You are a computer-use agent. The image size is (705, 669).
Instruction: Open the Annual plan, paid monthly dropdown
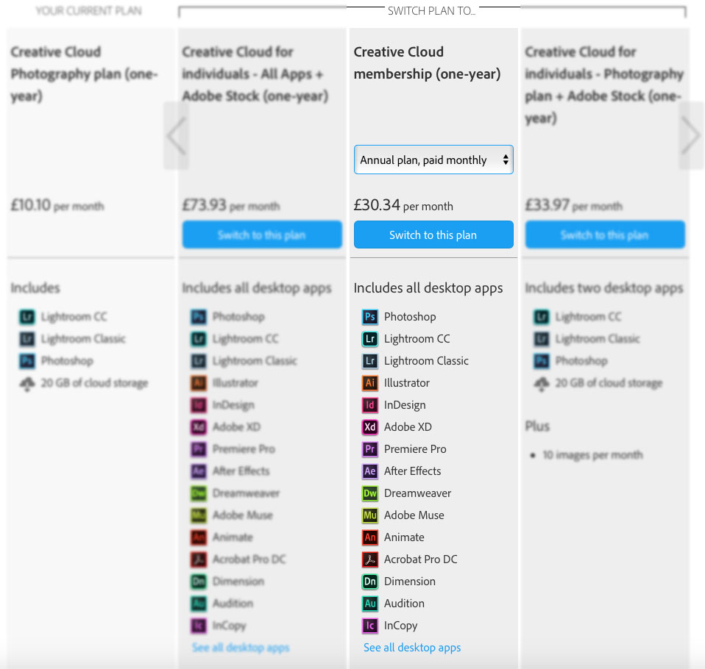(433, 160)
